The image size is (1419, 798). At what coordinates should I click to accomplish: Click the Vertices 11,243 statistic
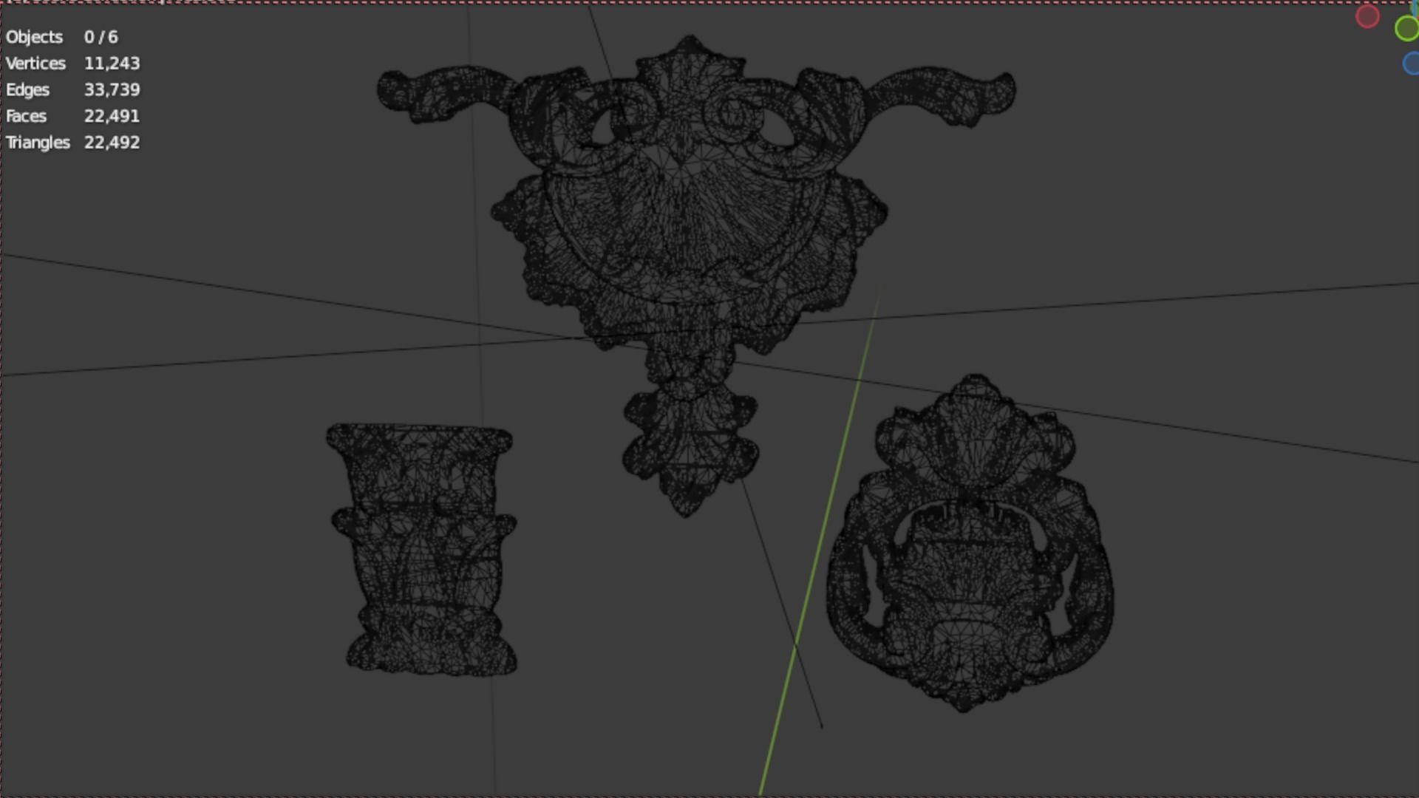point(73,64)
